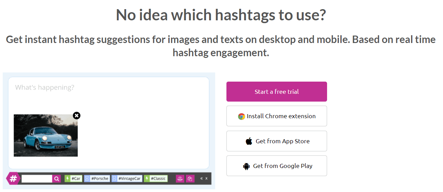Focus the hashtag search input field
The width and height of the screenshot is (443, 192).
pos(37,178)
